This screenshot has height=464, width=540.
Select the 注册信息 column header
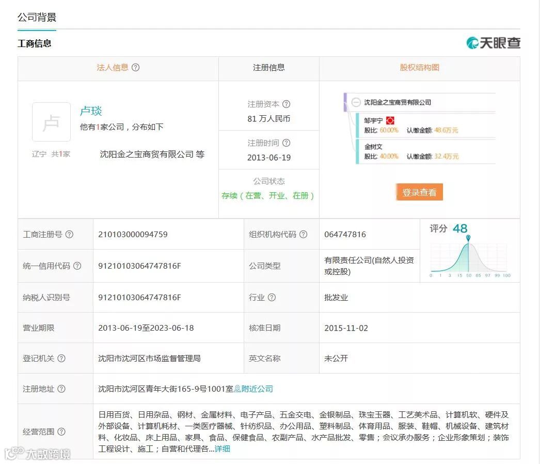pyautogui.click(x=269, y=68)
